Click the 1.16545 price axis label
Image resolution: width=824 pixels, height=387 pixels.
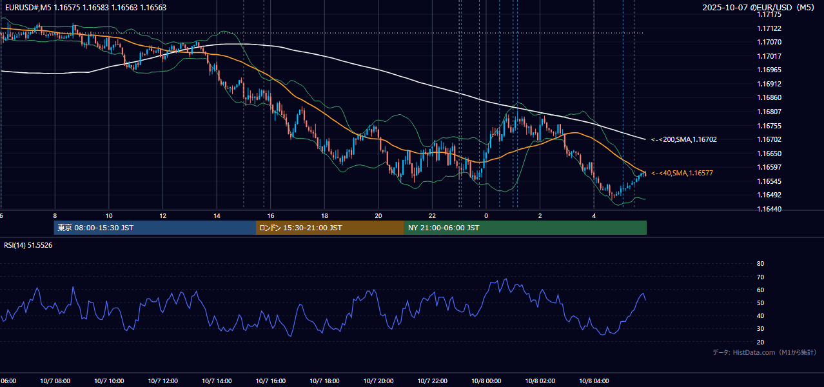[769, 181]
